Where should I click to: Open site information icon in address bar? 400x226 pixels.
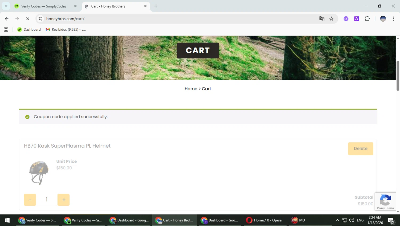coord(41,19)
